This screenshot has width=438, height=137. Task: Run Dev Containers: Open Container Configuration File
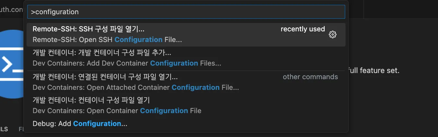(x=117, y=111)
